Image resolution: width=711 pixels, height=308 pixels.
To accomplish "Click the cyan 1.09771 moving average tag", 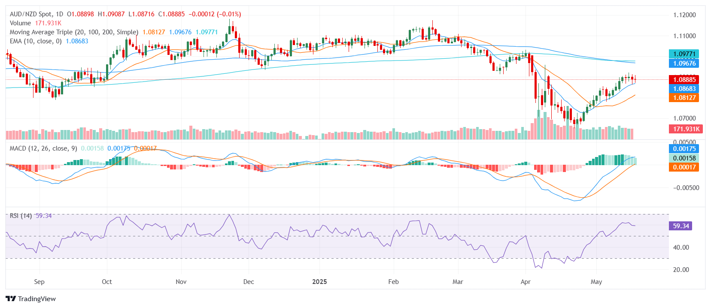I will coord(684,54).
